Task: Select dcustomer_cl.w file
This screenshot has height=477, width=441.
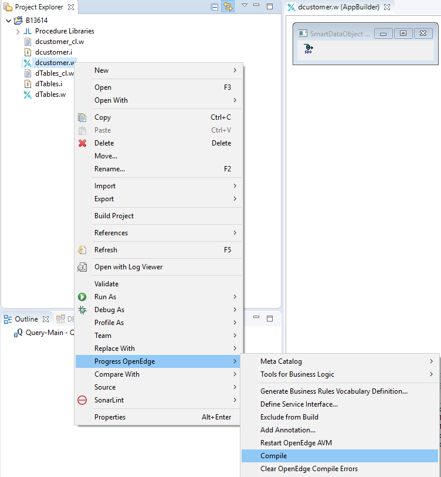Action: tap(60, 42)
